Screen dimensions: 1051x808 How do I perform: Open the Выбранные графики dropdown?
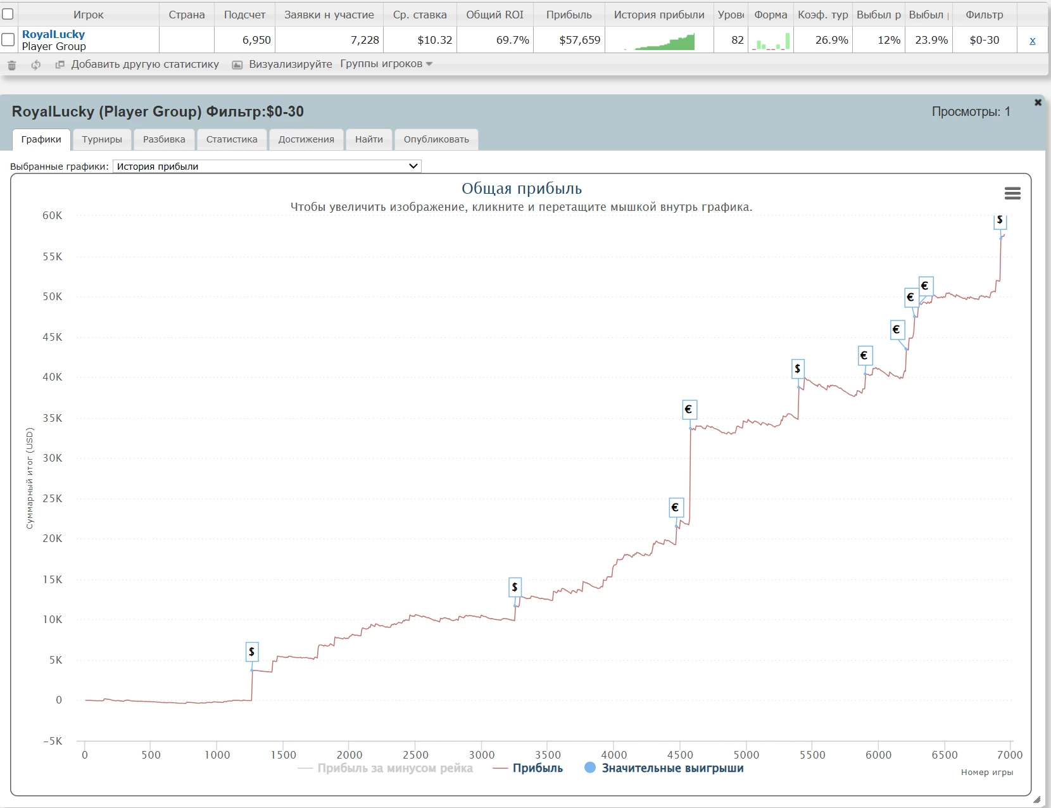point(267,166)
